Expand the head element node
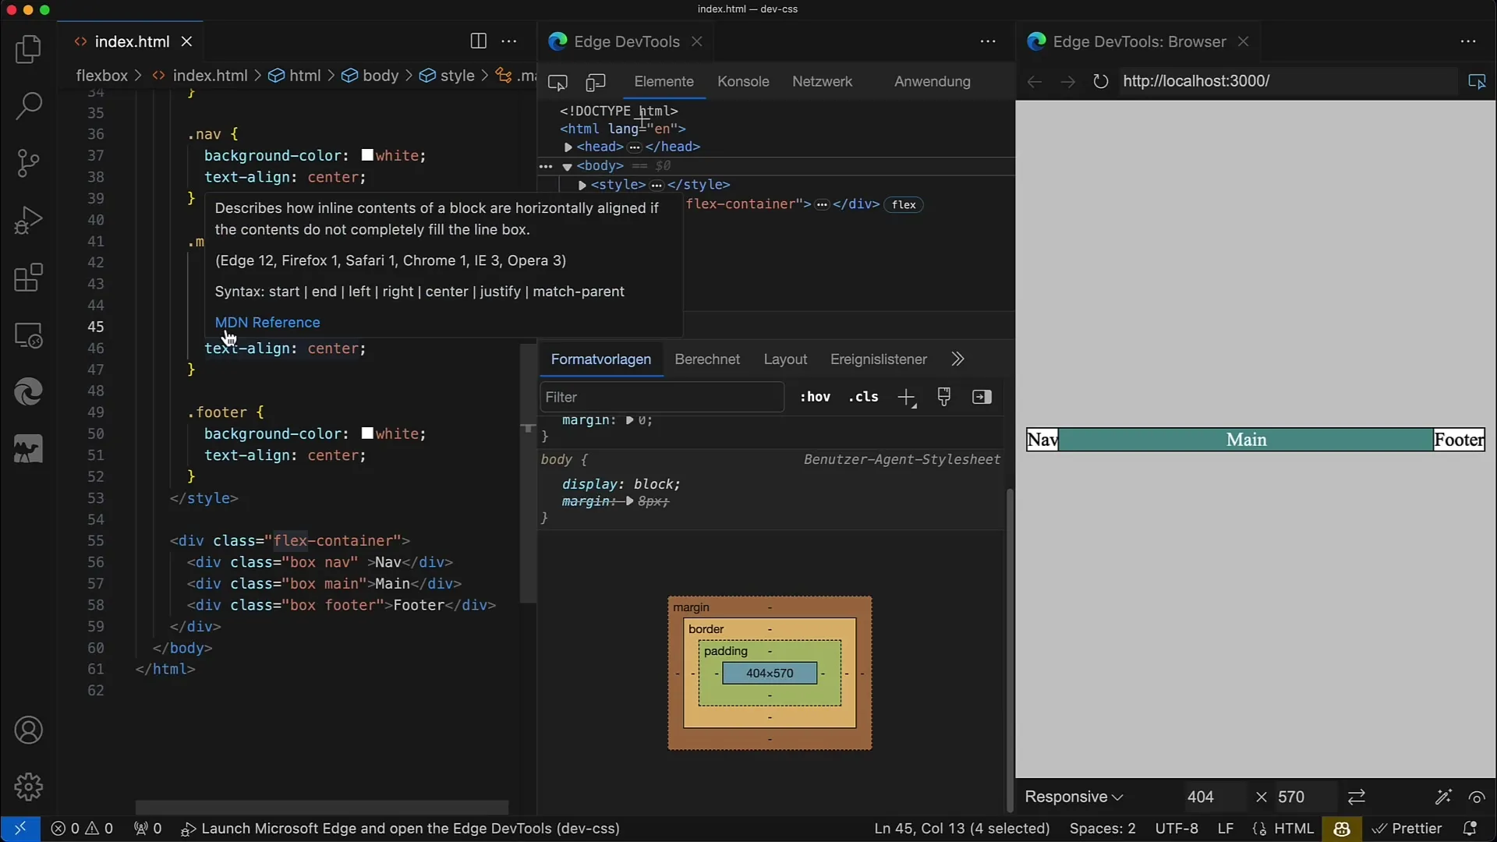Screen dimensions: 1497x842 click(x=568, y=147)
